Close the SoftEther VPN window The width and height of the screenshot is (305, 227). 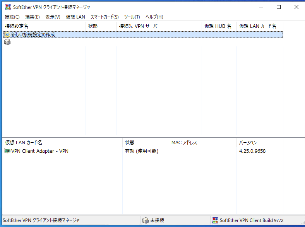tap(296, 7)
